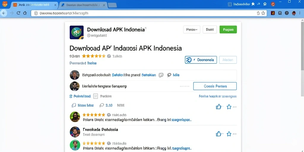Click the 'Doononela' download button

point(201,60)
